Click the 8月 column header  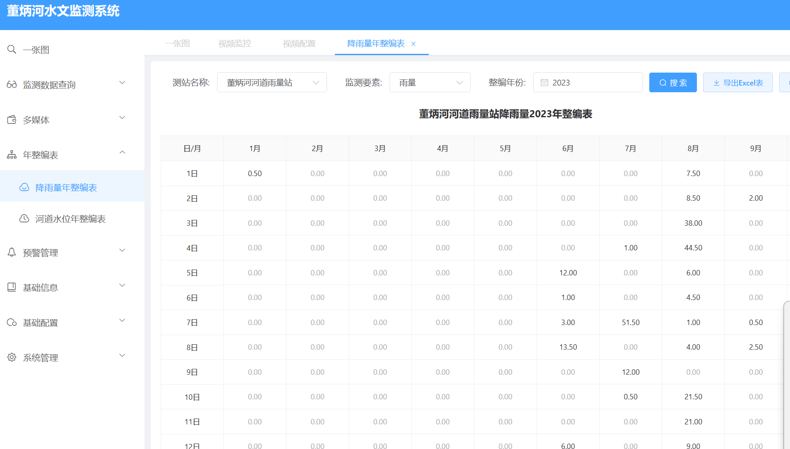[693, 149]
